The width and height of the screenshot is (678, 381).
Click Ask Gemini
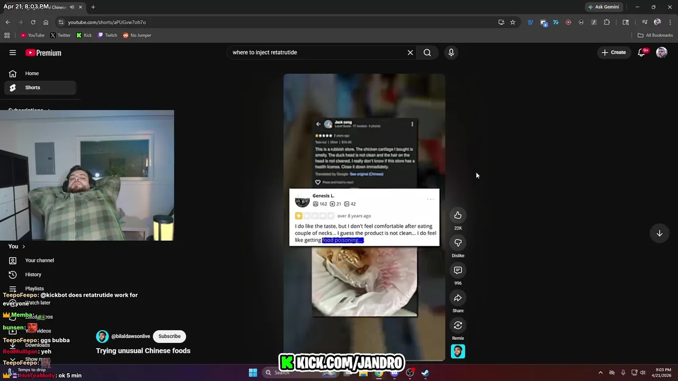[603, 7]
